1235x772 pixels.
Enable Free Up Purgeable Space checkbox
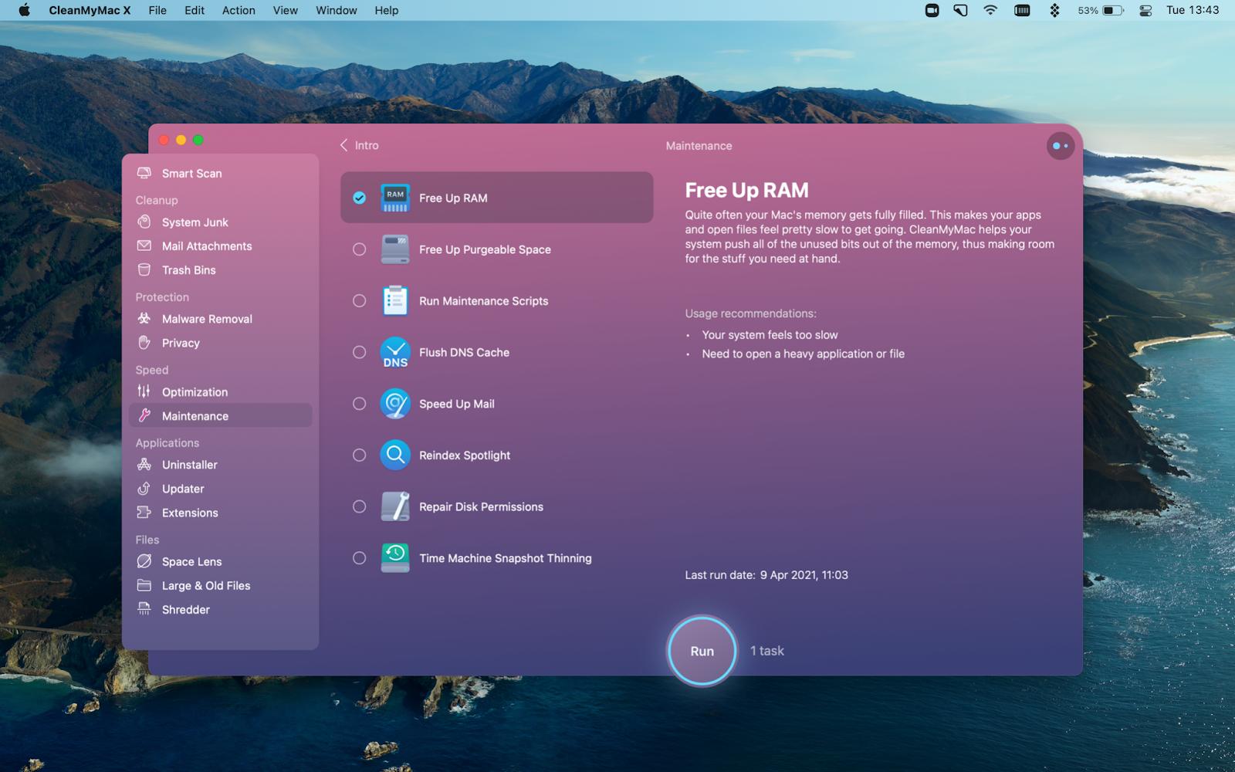(360, 249)
